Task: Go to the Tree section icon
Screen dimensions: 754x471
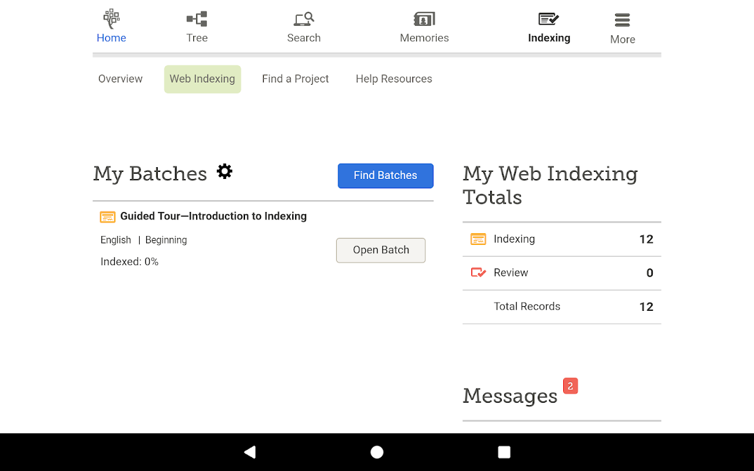Action: point(197,19)
